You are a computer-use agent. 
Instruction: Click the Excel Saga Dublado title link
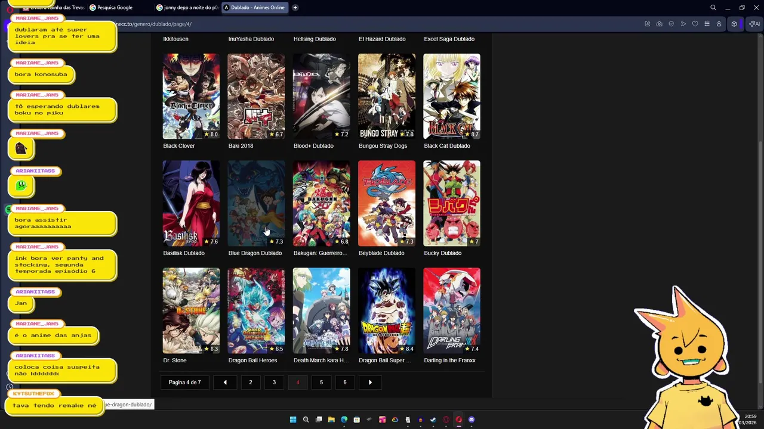[449, 39]
